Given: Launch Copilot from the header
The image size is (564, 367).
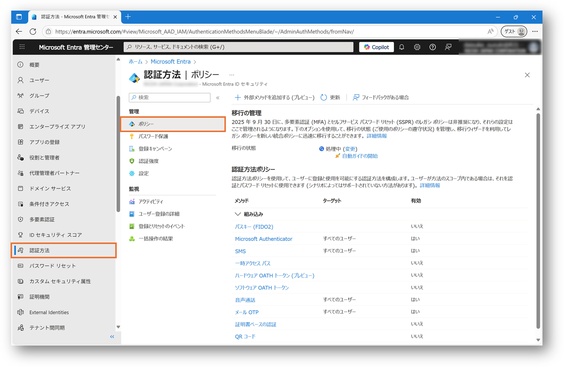Looking at the screenshot, I should [x=377, y=47].
